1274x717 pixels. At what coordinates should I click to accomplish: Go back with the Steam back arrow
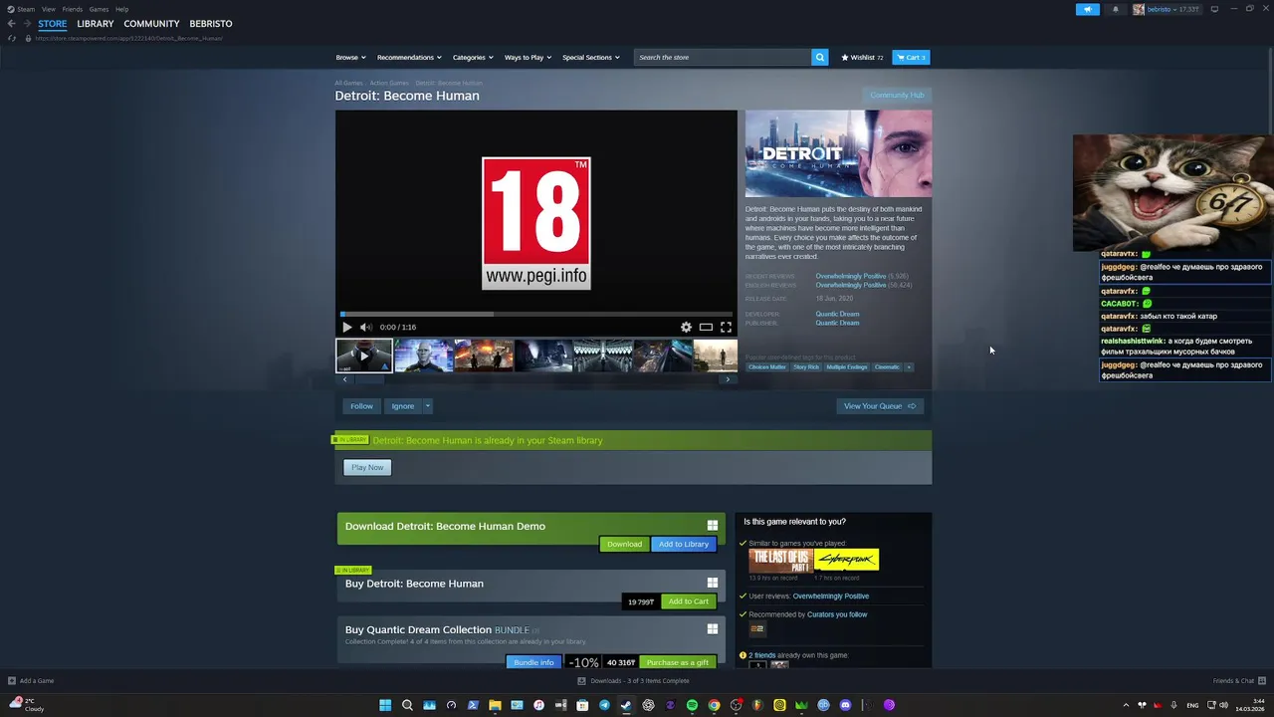pyautogui.click(x=11, y=24)
